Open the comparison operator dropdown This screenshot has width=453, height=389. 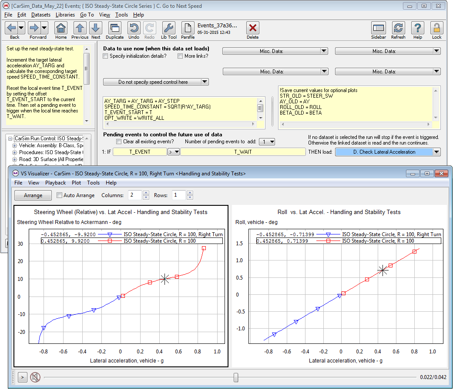[x=174, y=152]
